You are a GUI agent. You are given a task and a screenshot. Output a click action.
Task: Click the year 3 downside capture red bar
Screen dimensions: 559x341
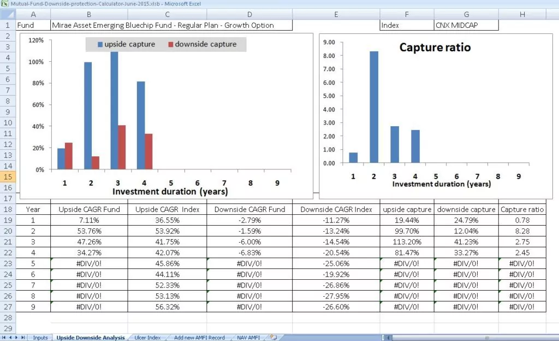click(122, 147)
